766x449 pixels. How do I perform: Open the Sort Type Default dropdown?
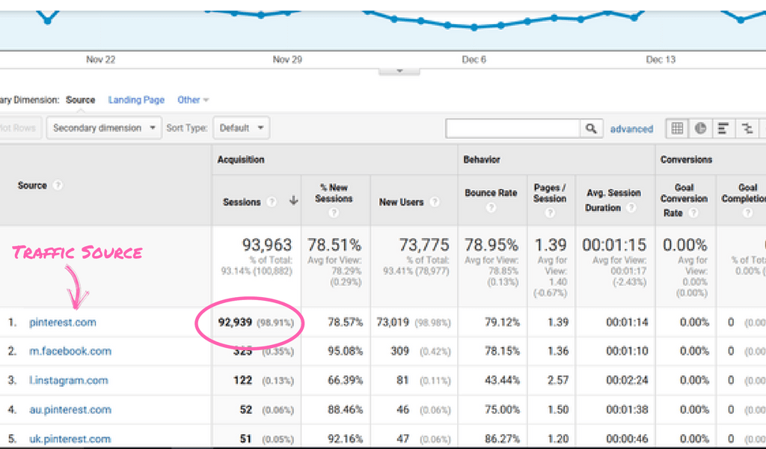click(x=242, y=128)
